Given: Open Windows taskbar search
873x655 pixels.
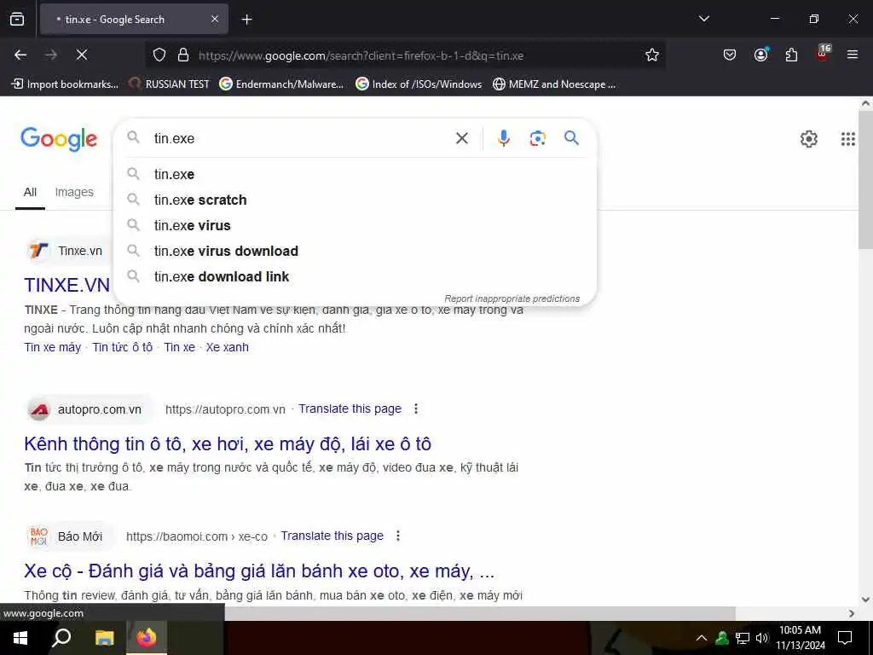Looking at the screenshot, I should (61, 638).
